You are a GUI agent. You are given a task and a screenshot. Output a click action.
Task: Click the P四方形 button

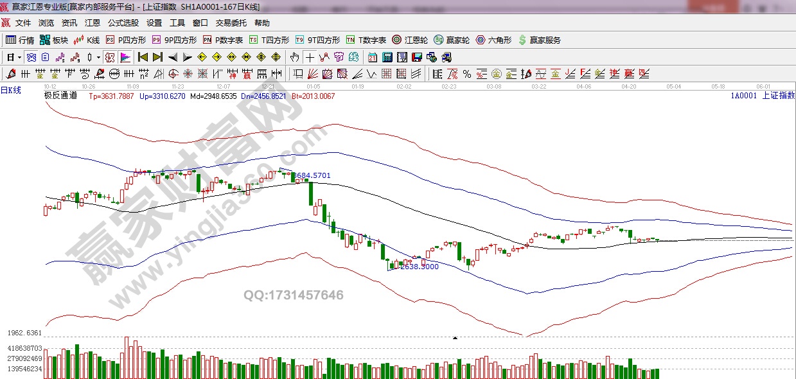click(128, 40)
